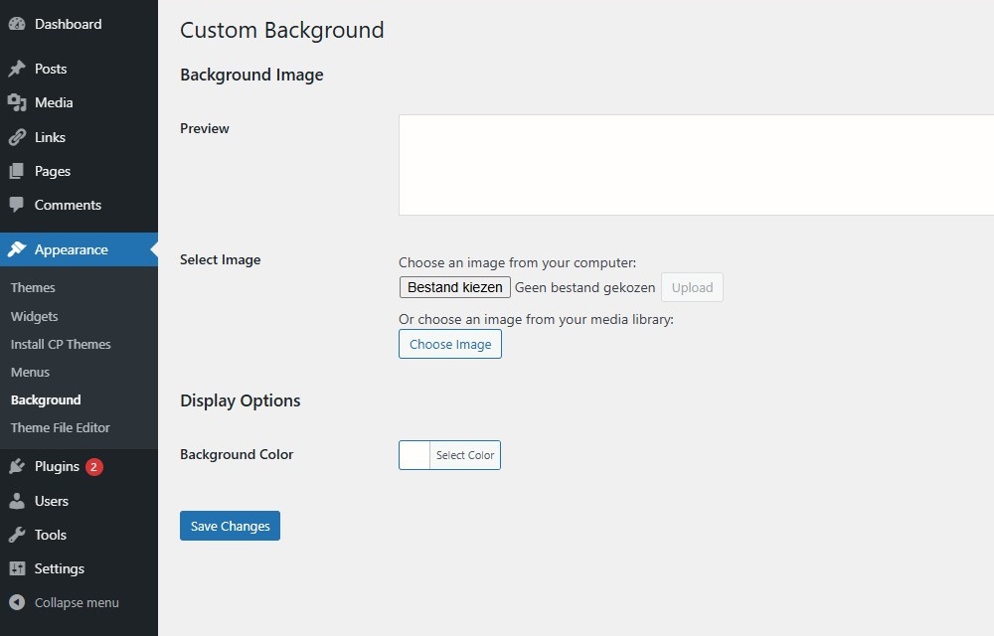Open the Pages menu item

tap(53, 171)
